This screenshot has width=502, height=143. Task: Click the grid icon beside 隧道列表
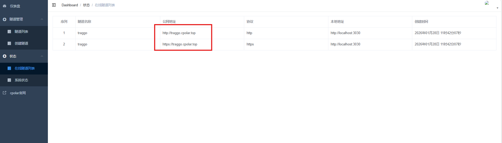click(x=9, y=31)
